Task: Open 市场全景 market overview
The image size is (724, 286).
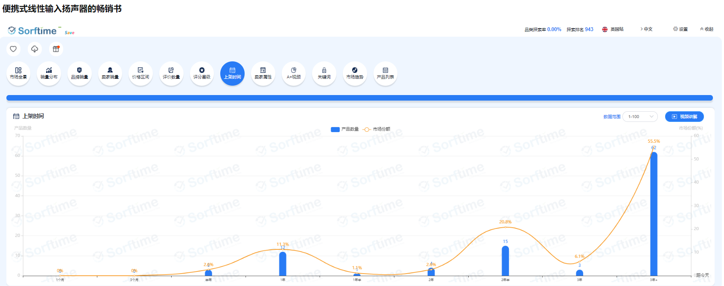Action: pyautogui.click(x=18, y=73)
